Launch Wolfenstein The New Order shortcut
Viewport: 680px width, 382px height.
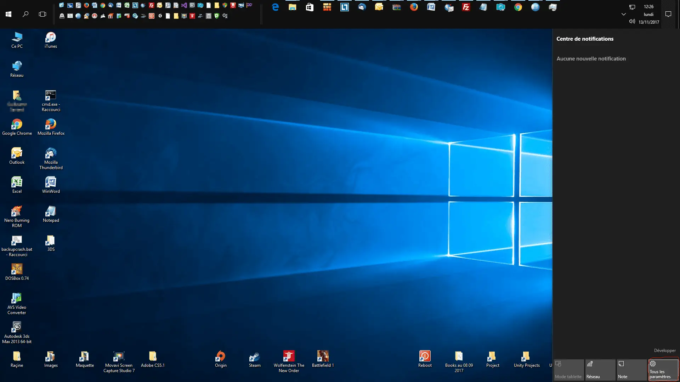(289, 361)
